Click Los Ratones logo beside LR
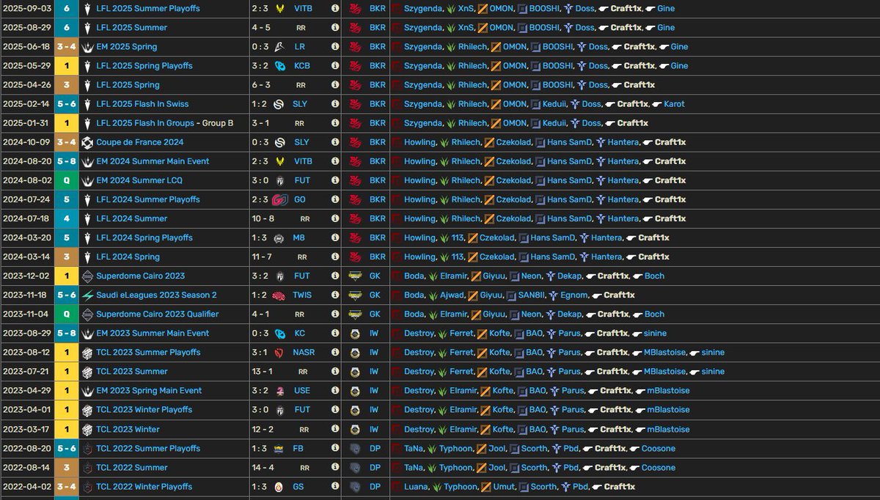The image size is (880, 500). pos(279,46)
